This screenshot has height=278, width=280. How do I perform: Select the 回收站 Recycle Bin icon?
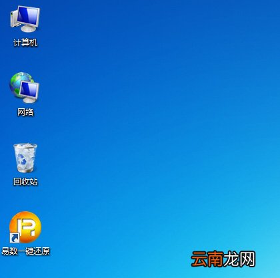point(25,158)
